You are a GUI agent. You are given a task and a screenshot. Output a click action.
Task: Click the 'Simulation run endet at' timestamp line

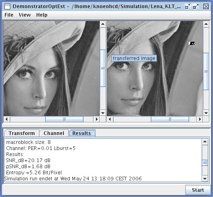[73, 179]
